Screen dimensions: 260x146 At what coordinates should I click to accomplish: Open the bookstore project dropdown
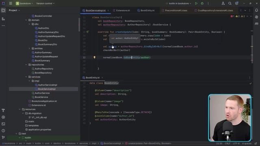point(24,3)
